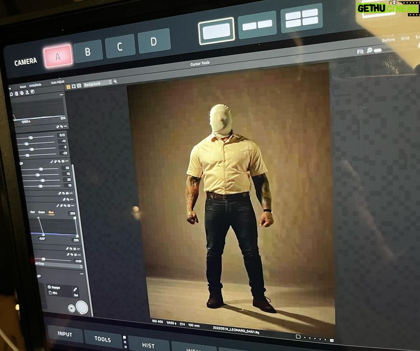Image resolution: width=420 pixels, height=351 pixels.
Task: Open three-dot menu above Daylight box
Action: click(x=81, y=274)
